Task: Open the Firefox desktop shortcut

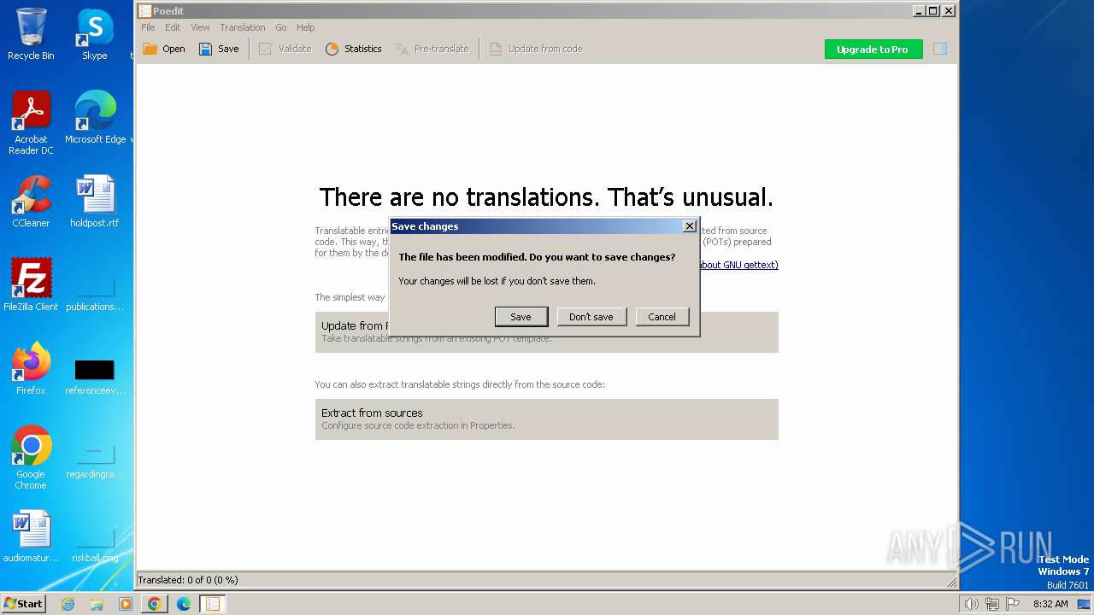Action: (31, 369)
